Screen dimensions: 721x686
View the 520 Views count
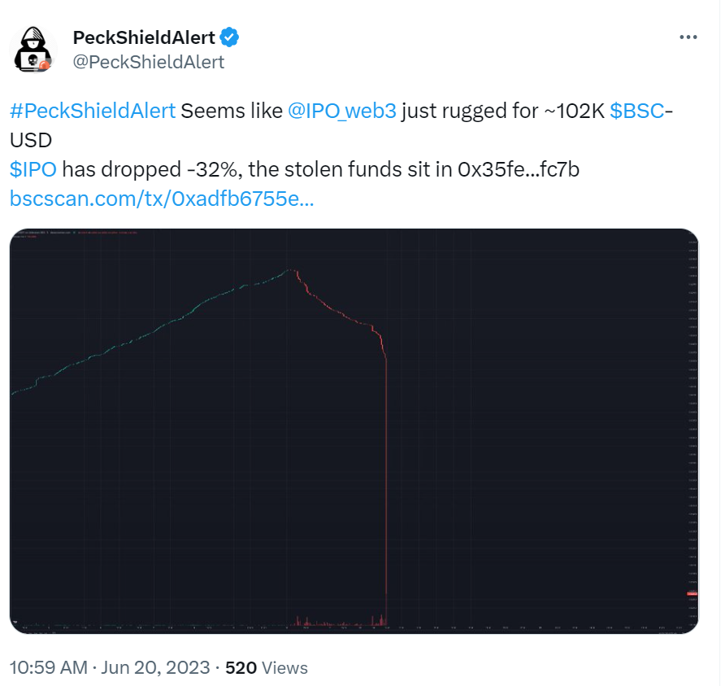[267, 668]
